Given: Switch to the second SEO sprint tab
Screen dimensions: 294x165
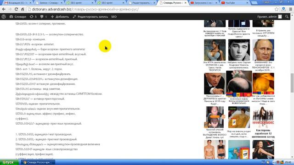Looking at the screenshot, I should [111, 3].
